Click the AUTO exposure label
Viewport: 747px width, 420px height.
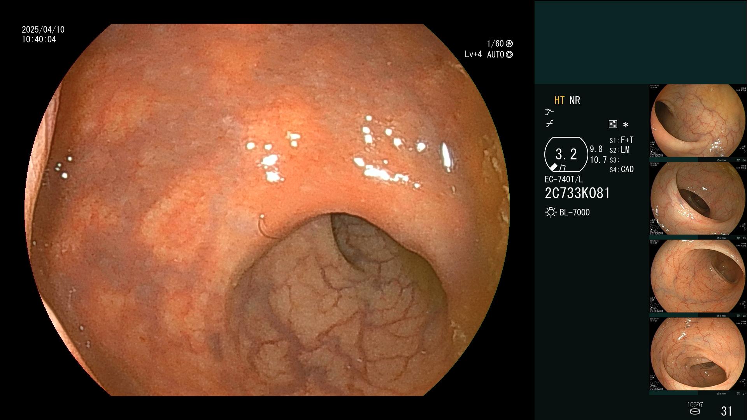[496, 54]
